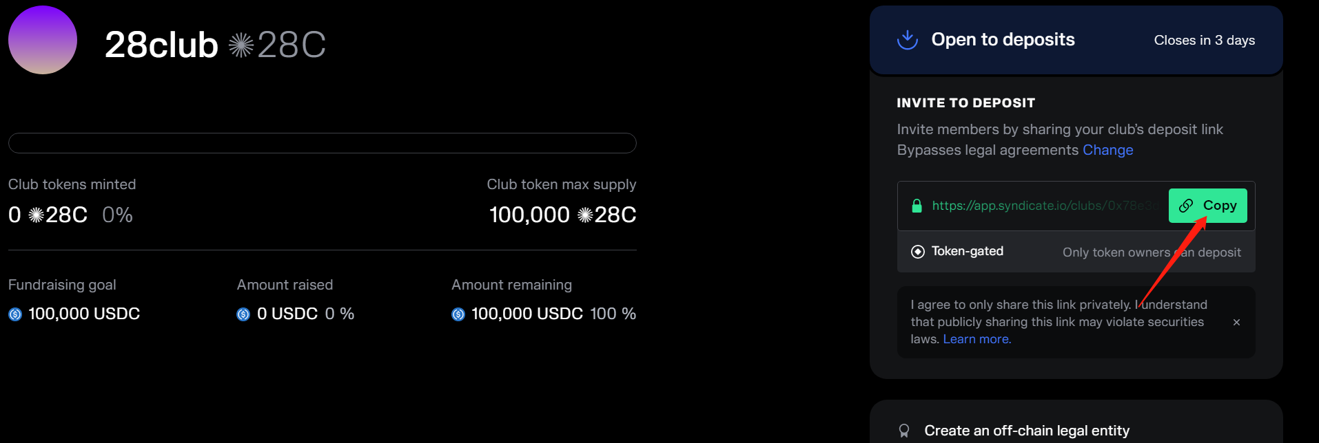Click the 28club gradient avatar circle

tap(43, 40)
